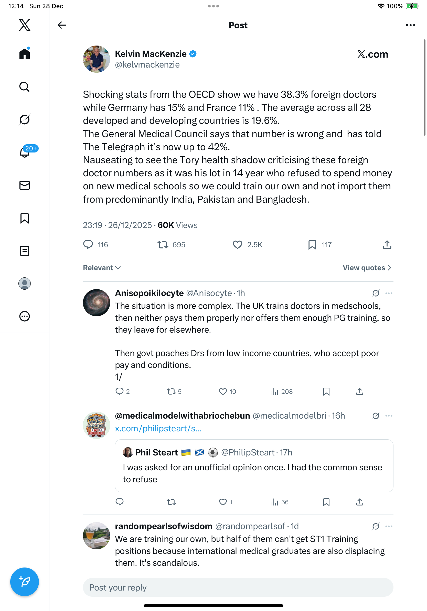Open post options three-dot menu in header
Screen dimensions: 427x611
click(x=410, y=25)
